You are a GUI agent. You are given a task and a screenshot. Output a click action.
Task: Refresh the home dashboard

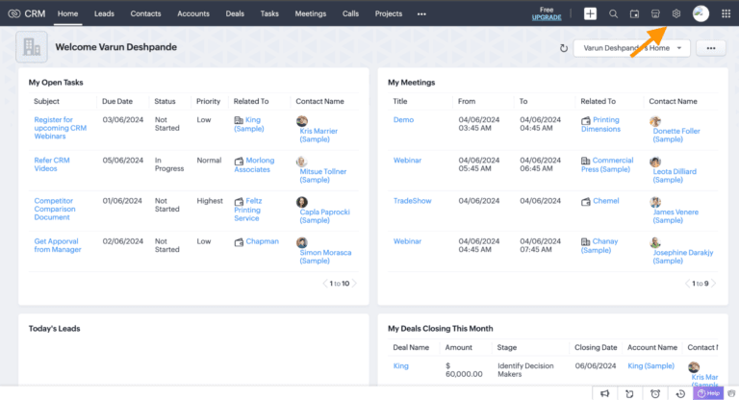coord(564,47)
